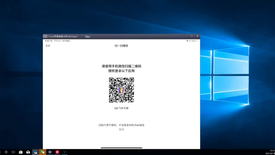This screenshot has height=155, width=275.
Task: Click 关闭 at top left of the iPad screen
Action: click(x=48, y=46)
